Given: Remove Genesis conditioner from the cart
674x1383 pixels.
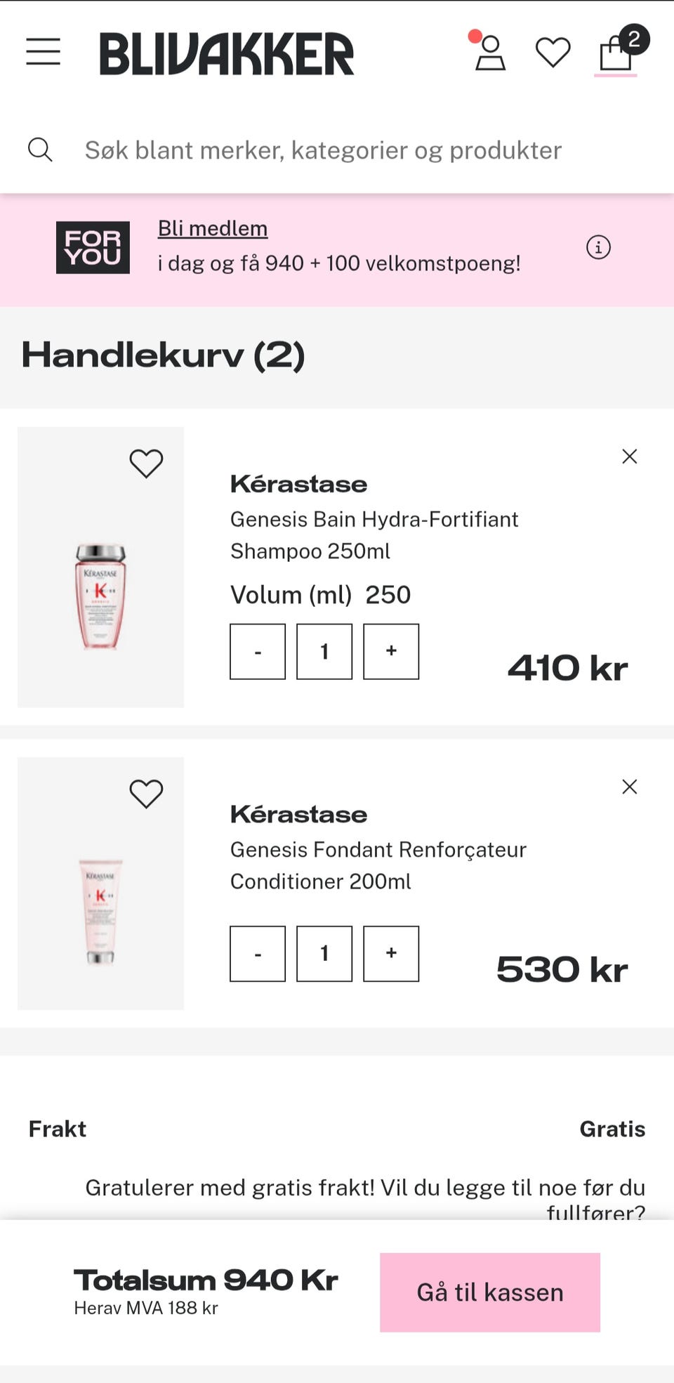Looking at the screenshot, I should coord(630,787).
